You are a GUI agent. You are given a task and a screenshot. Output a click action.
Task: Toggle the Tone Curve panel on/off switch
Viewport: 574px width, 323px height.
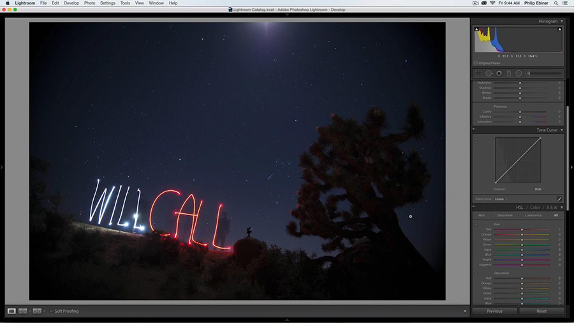pyautogui.click(x=474, y=130)
